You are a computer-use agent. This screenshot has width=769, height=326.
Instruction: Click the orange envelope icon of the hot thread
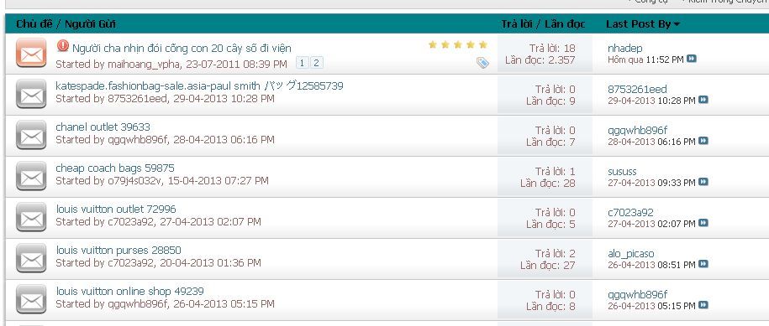pyautogui.click(x=31, y=53)
